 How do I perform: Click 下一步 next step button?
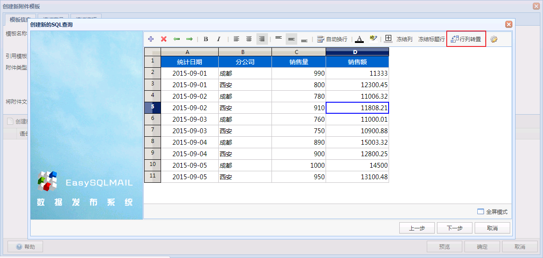click(455, 228)
